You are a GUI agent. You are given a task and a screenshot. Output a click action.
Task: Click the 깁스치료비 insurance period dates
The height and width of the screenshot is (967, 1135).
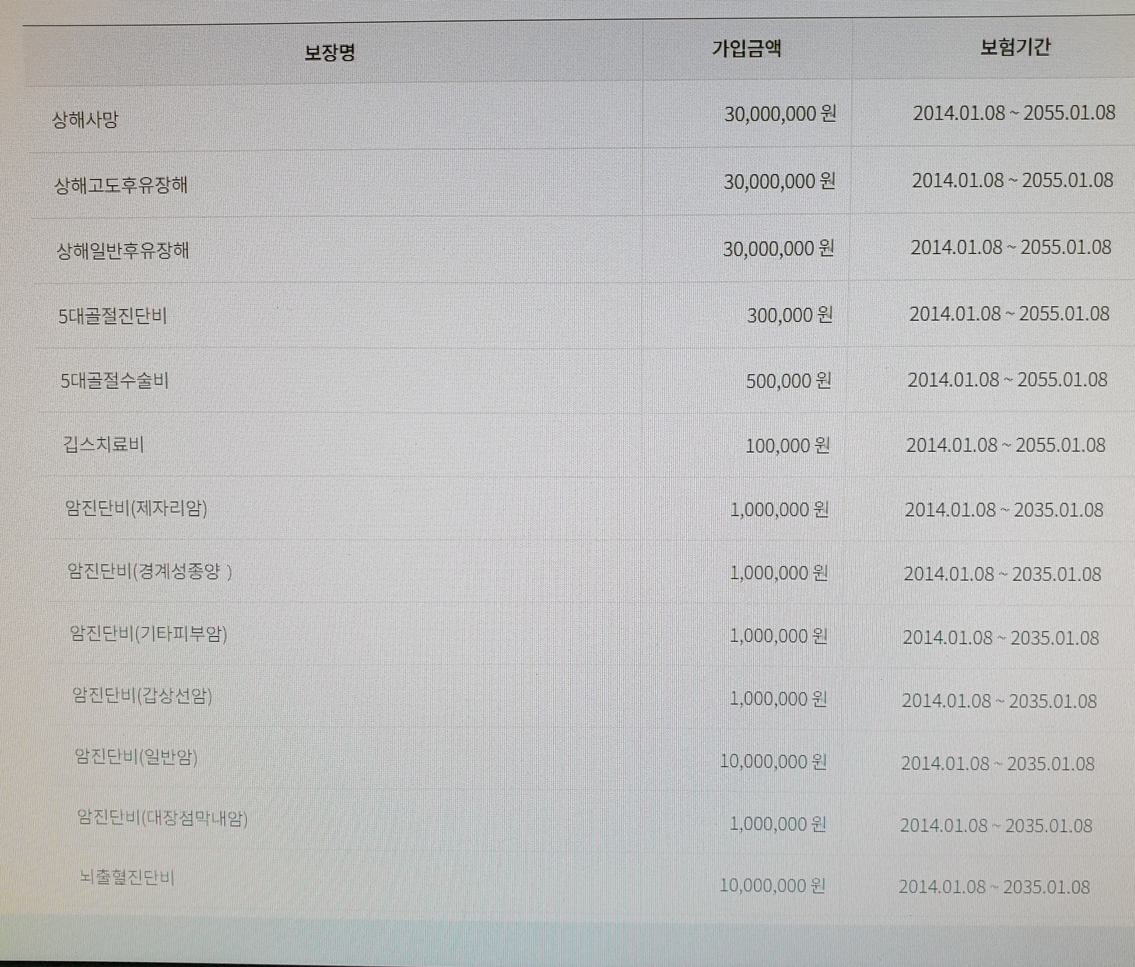[x=1006, y=445]
